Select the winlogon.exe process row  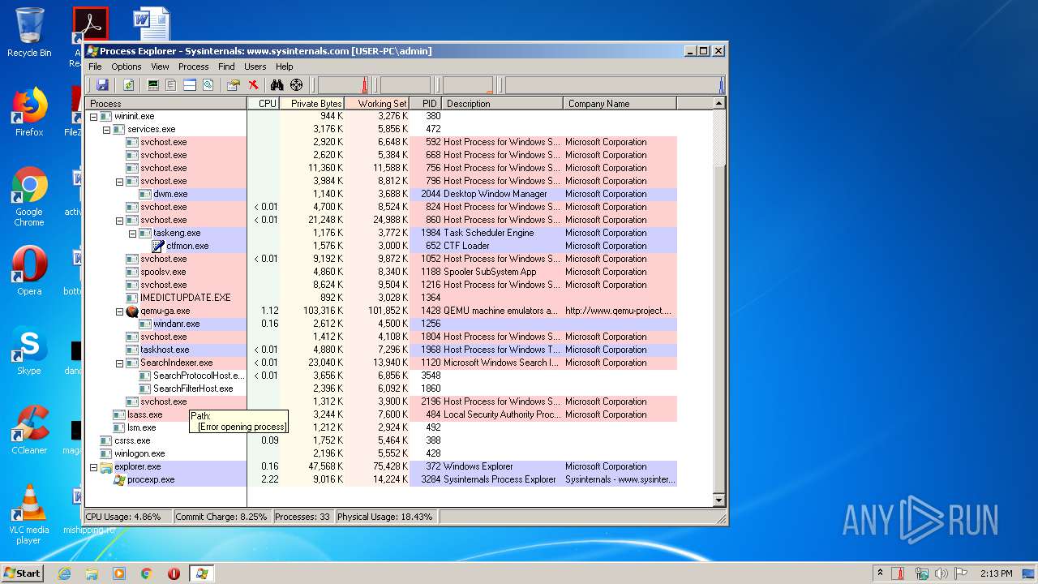pos(381,453)
